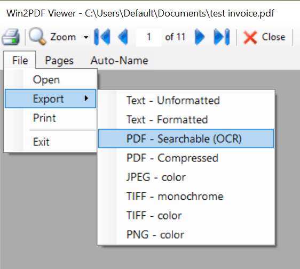The width and height of the screenshot is (300, 269).
Task: Export as TIFF - color
Action: (186, 215)
